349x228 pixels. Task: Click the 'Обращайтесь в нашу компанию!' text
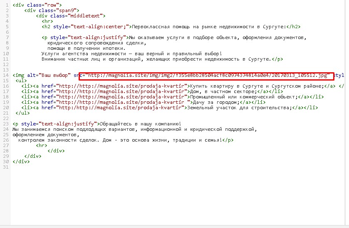coord(139,124)
